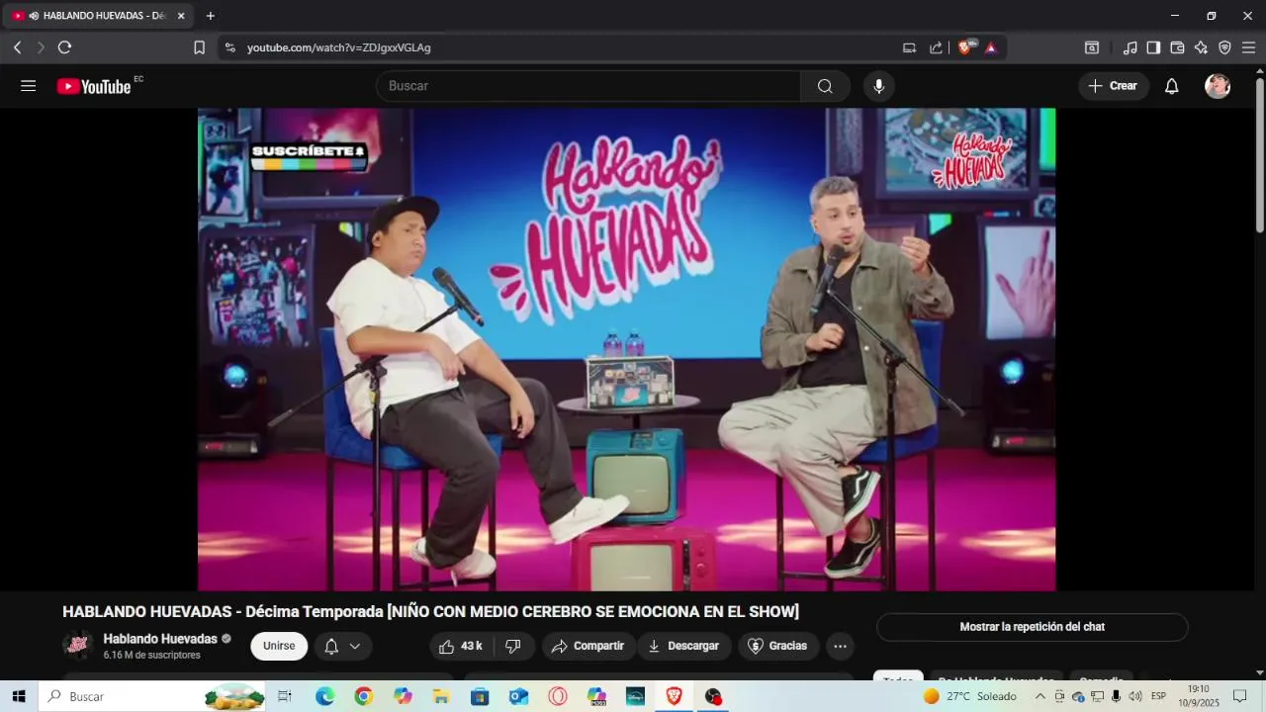Open the account avatar menu
1266x712 pixels.
[1218, 86]
